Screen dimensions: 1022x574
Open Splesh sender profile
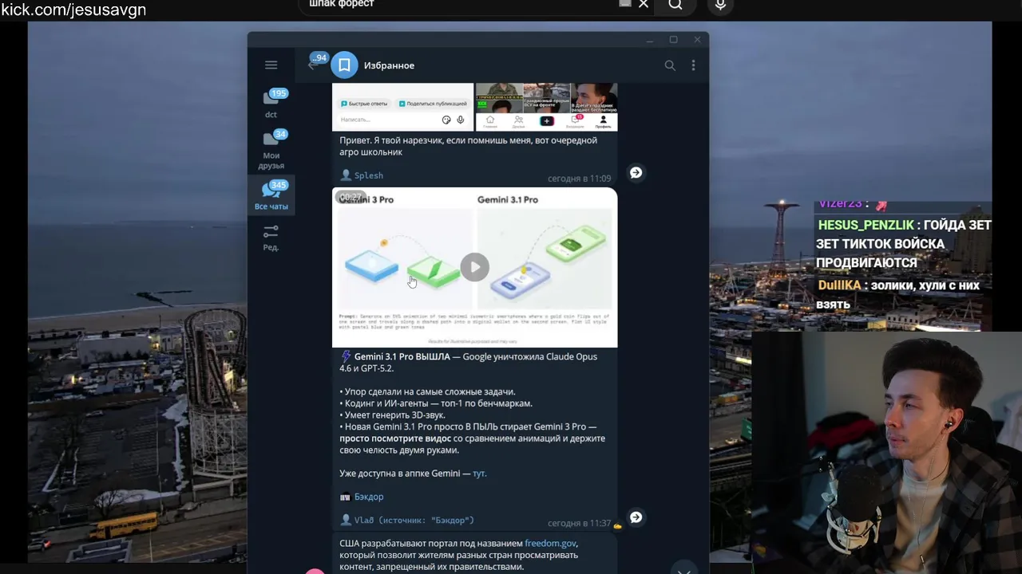[369, 175]
